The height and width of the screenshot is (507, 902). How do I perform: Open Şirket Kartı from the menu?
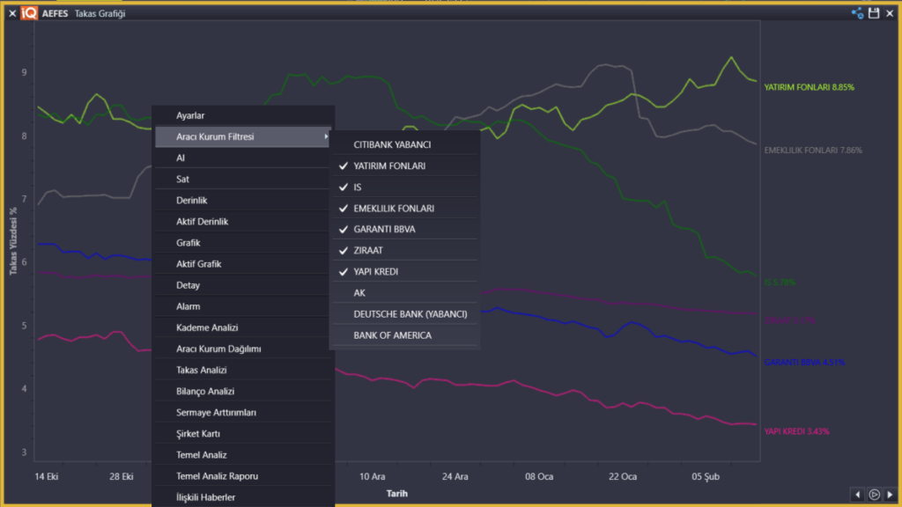point(198,434)
